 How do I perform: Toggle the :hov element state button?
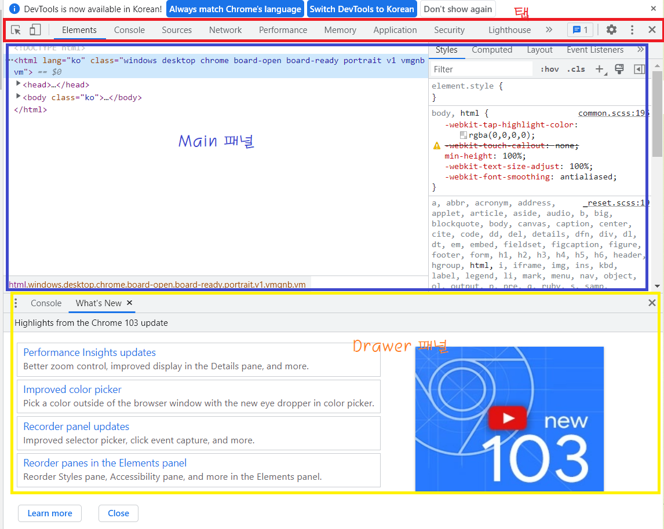coord(549,69)
